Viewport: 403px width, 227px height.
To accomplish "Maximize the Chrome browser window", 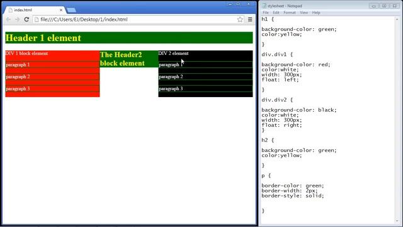I will pyautogui.click(x=238, y=4).
